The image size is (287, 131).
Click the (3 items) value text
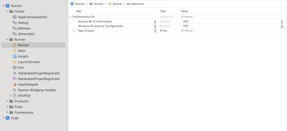(x=187, y=17)
